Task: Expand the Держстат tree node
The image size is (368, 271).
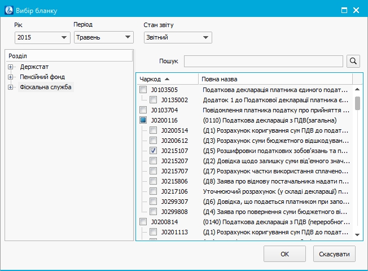Action: click(x=10, y=67)
